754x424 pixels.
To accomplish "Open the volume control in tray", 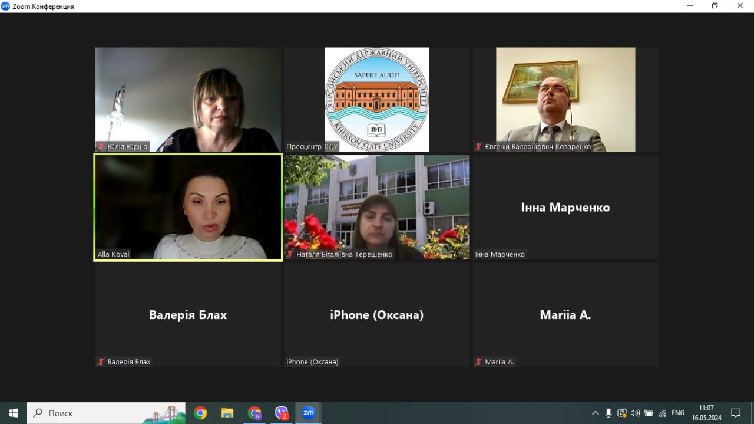I will tap(635, 413).
